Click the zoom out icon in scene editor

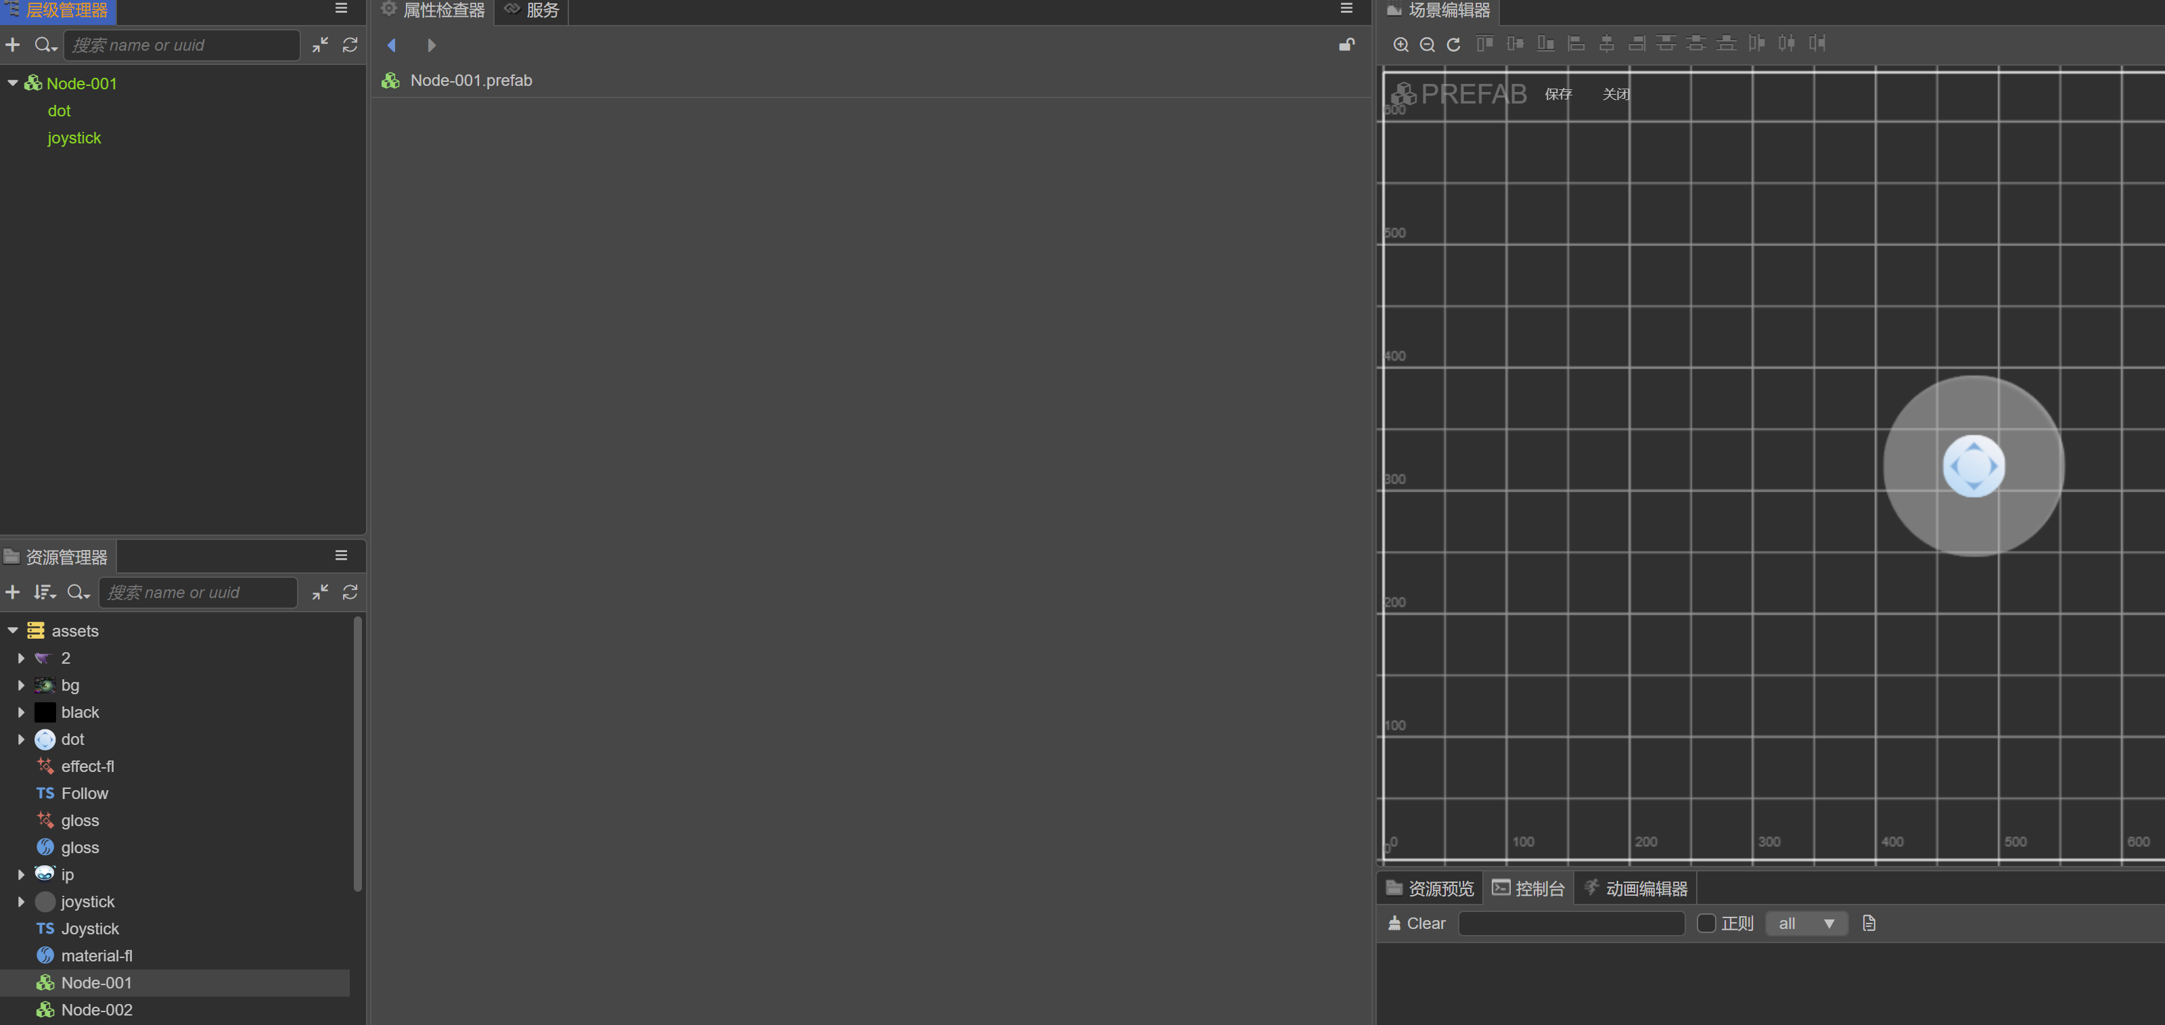1427,45
